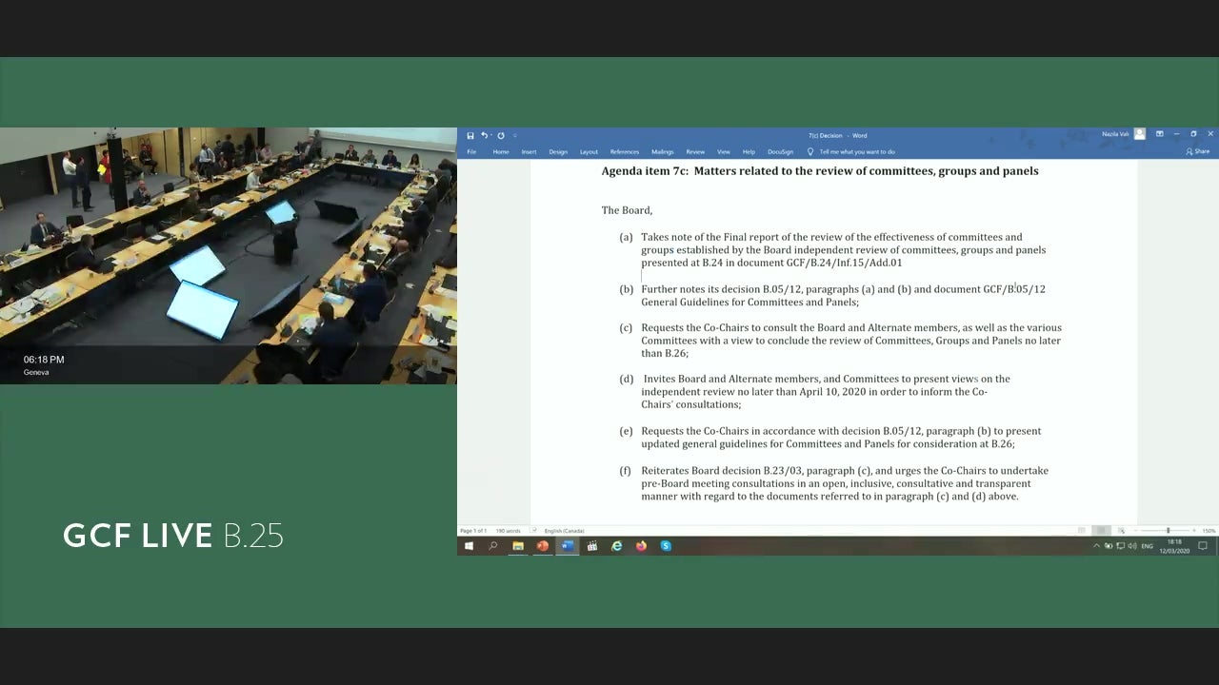Zoom in with the plus button
This screenshot has width=1219, height=685.
click(1196, 531)
